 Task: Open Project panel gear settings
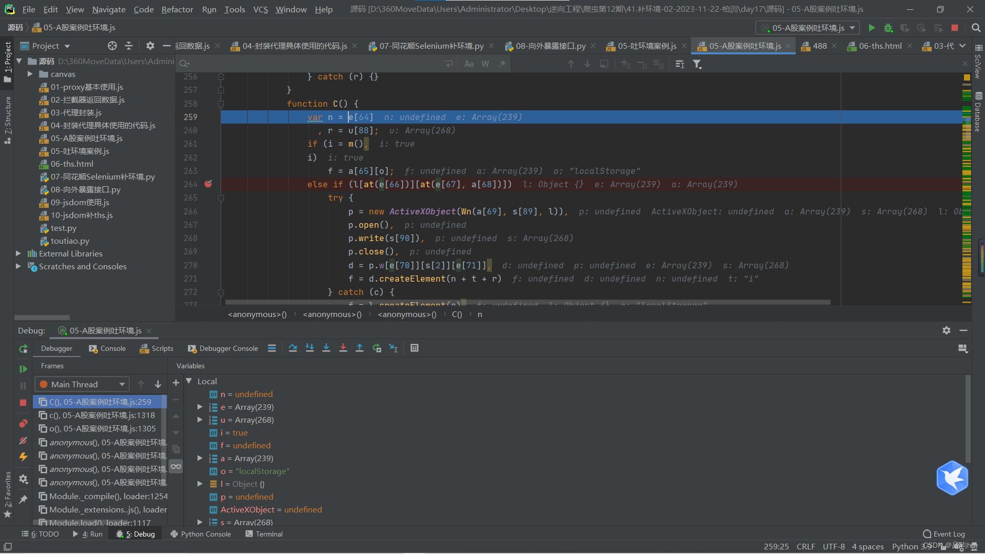[x=150, y=46]
